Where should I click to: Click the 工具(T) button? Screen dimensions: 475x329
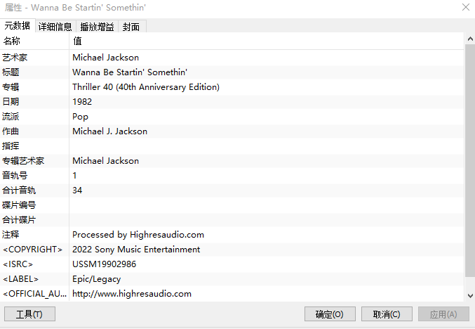pos(29,314)
